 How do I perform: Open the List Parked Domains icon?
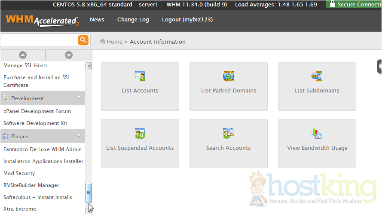point(229,76)
